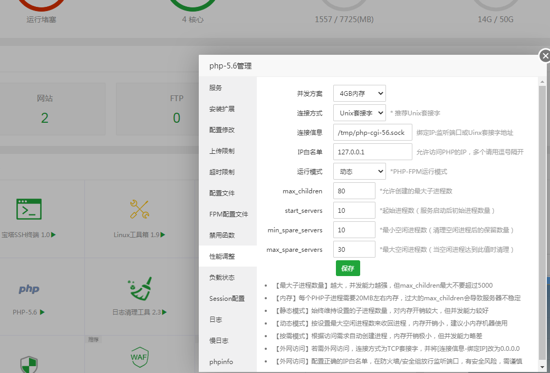The image size is (550, 373).
Task: Open the 配置修改 tab
Action: [228, 130]
